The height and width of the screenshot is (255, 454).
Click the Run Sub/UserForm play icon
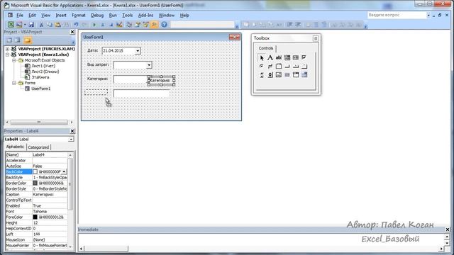tap(94, 25)
